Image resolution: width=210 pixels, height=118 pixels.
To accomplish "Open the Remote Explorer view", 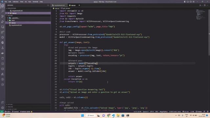I will point(3,27).
